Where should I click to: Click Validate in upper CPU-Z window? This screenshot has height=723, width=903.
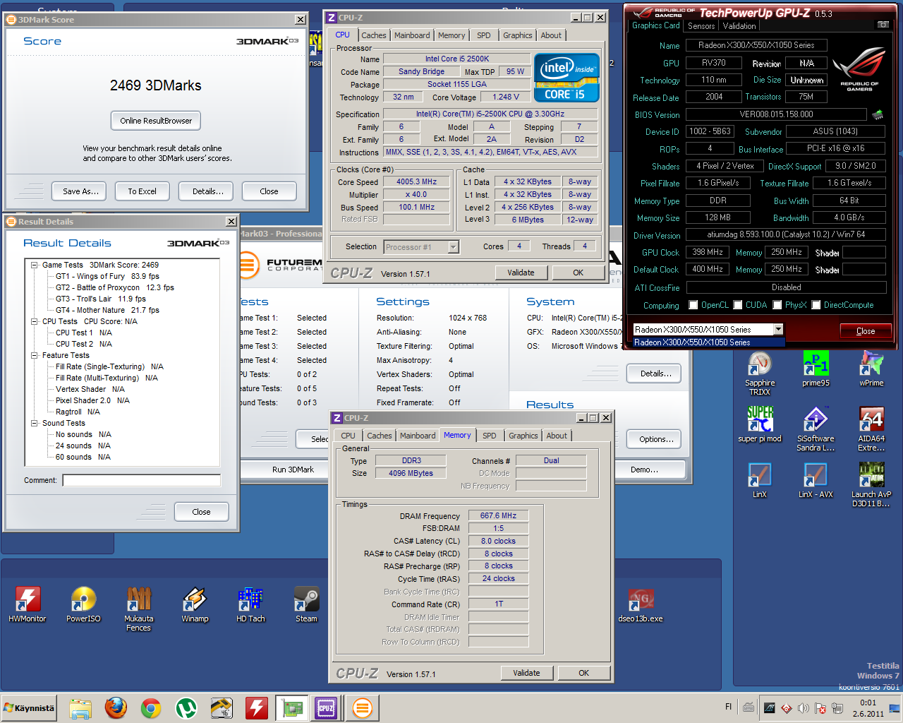(521, 273)
